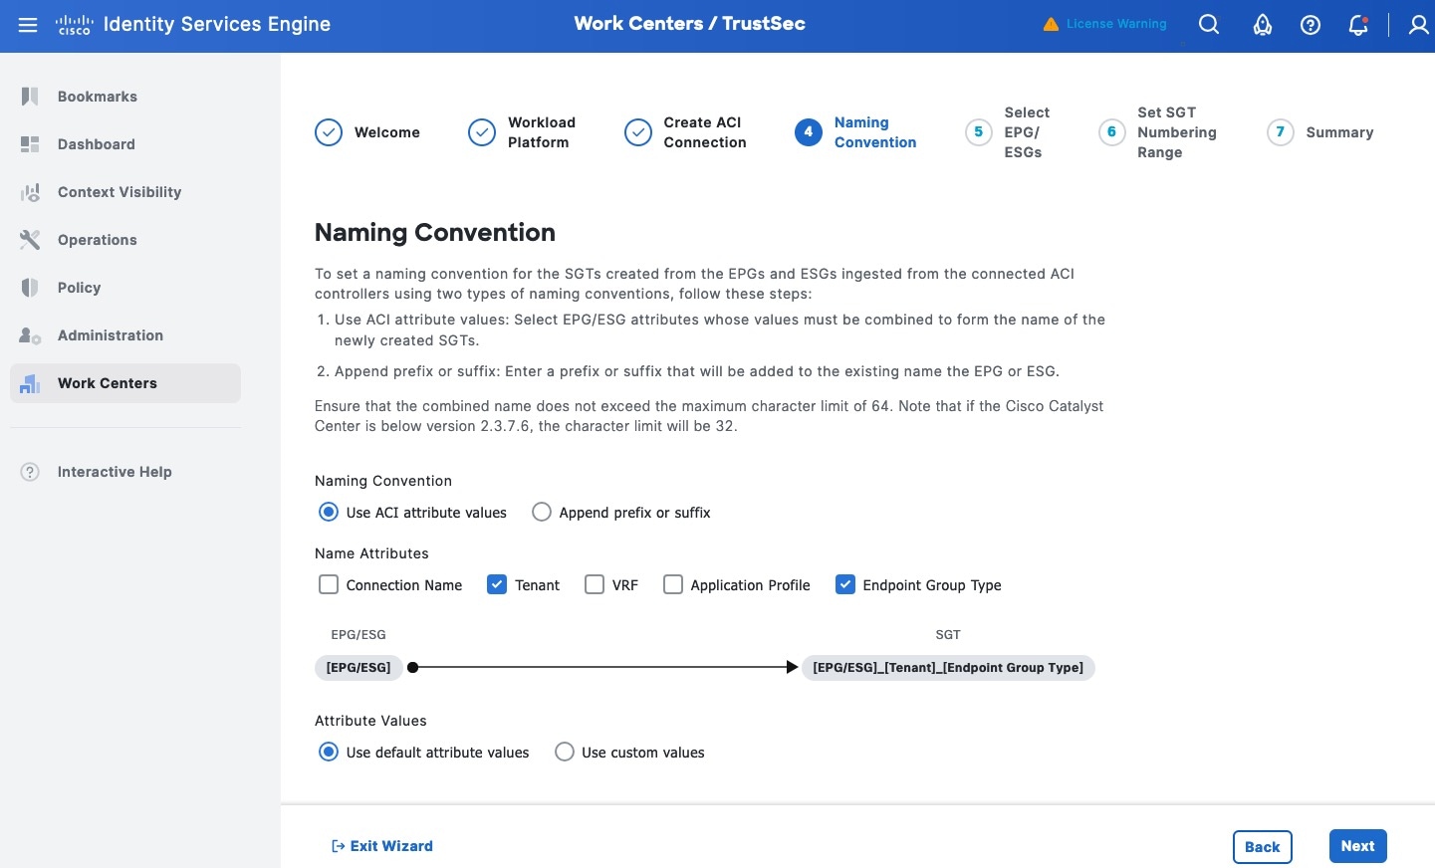The image size is (1435, 868).
Task: Click the Create ACI Connection checkmark circle
Action: point(638,132)
